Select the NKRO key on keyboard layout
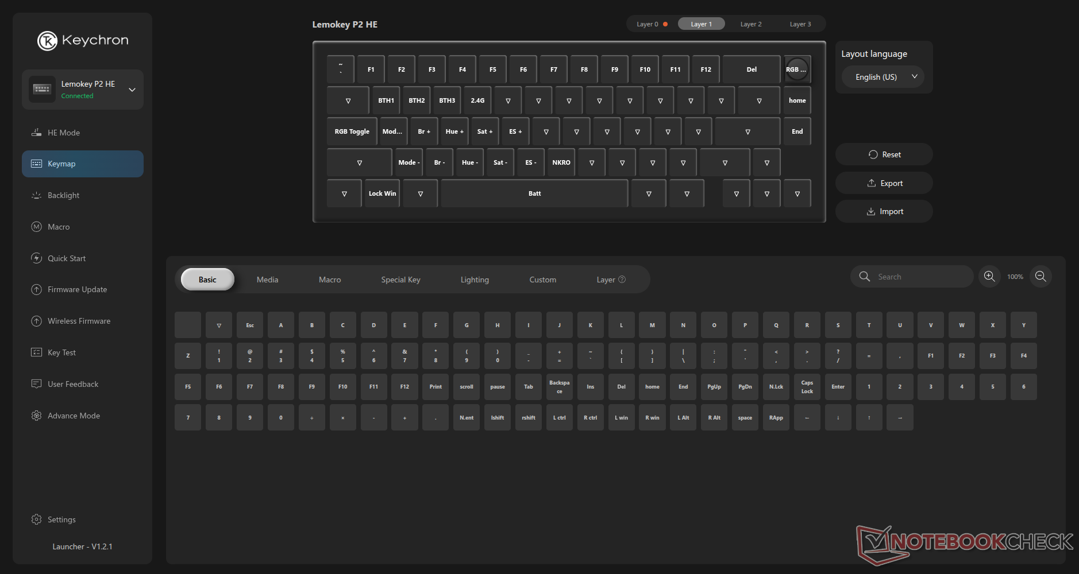Image resolution: width=1079 pixels, height=574 pixels. pos(561,162)
